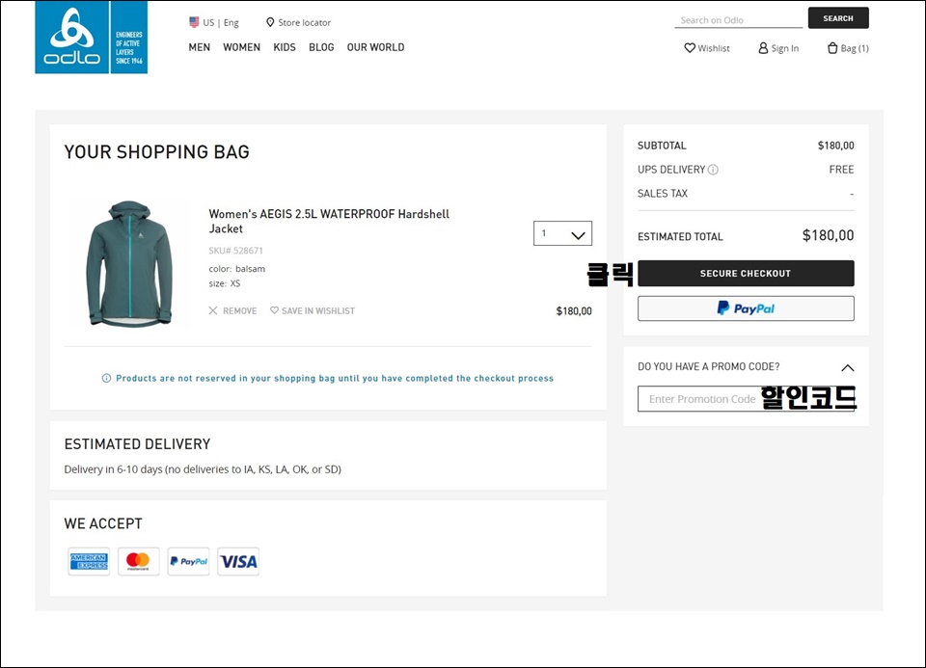Click the UPS DELIVERY label
This screenshot has width=926, height=668.
[671, 170]
